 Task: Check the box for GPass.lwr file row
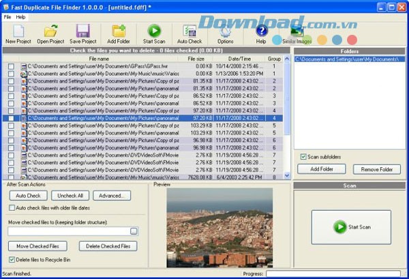click(11, 66)
